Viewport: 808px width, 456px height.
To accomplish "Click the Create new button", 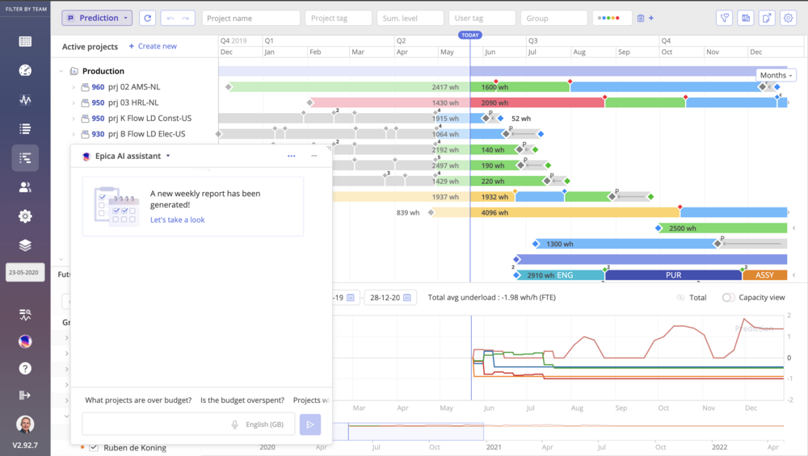I will 153,46.
